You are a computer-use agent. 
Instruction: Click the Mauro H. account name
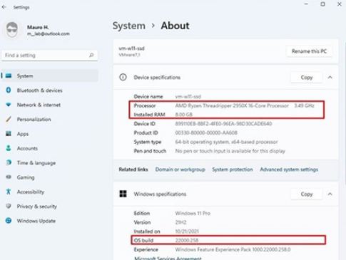[x=38, y=27]
